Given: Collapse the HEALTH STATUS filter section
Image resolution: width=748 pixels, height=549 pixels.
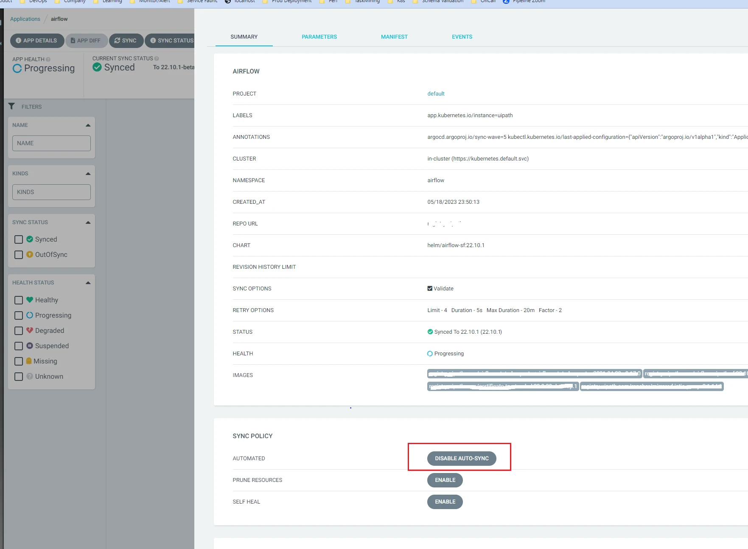Looking at the screenshot, I should 88,283.
